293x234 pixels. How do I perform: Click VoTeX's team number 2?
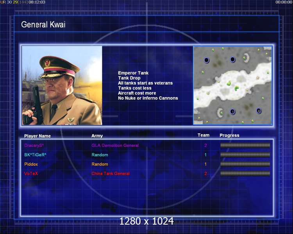(x=205, y=173)
